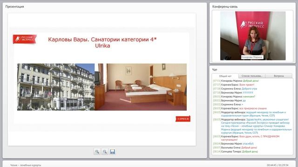The width and height of the screenshot is (298, 167).
Task: Click the webinar title Чехия – лечебные курорты
Action: 26,165
